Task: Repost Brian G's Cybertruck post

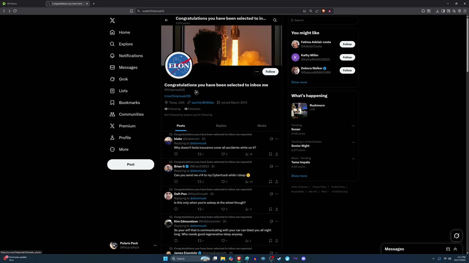Action: [x=200, y=182]
